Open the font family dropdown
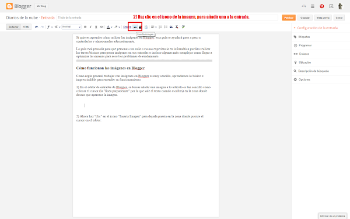The height and width of the screenshot is (219, 350). 50,27
